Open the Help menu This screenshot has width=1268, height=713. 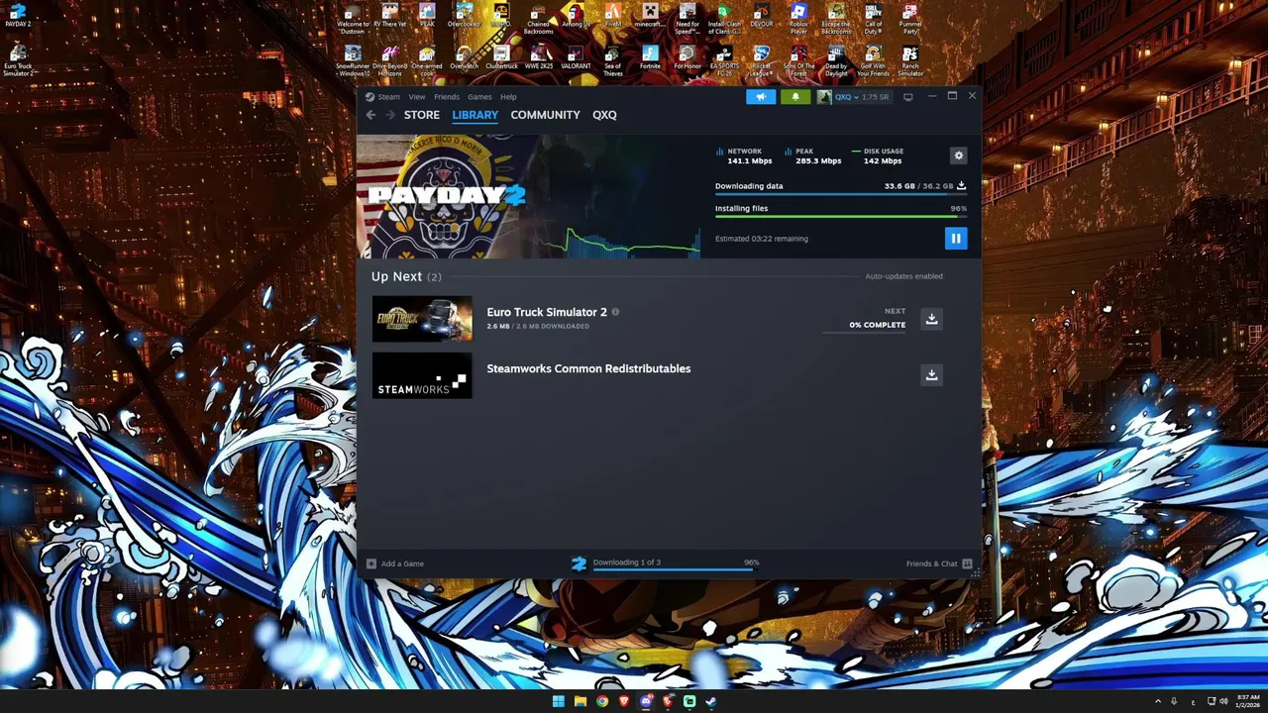coord(508,97)
